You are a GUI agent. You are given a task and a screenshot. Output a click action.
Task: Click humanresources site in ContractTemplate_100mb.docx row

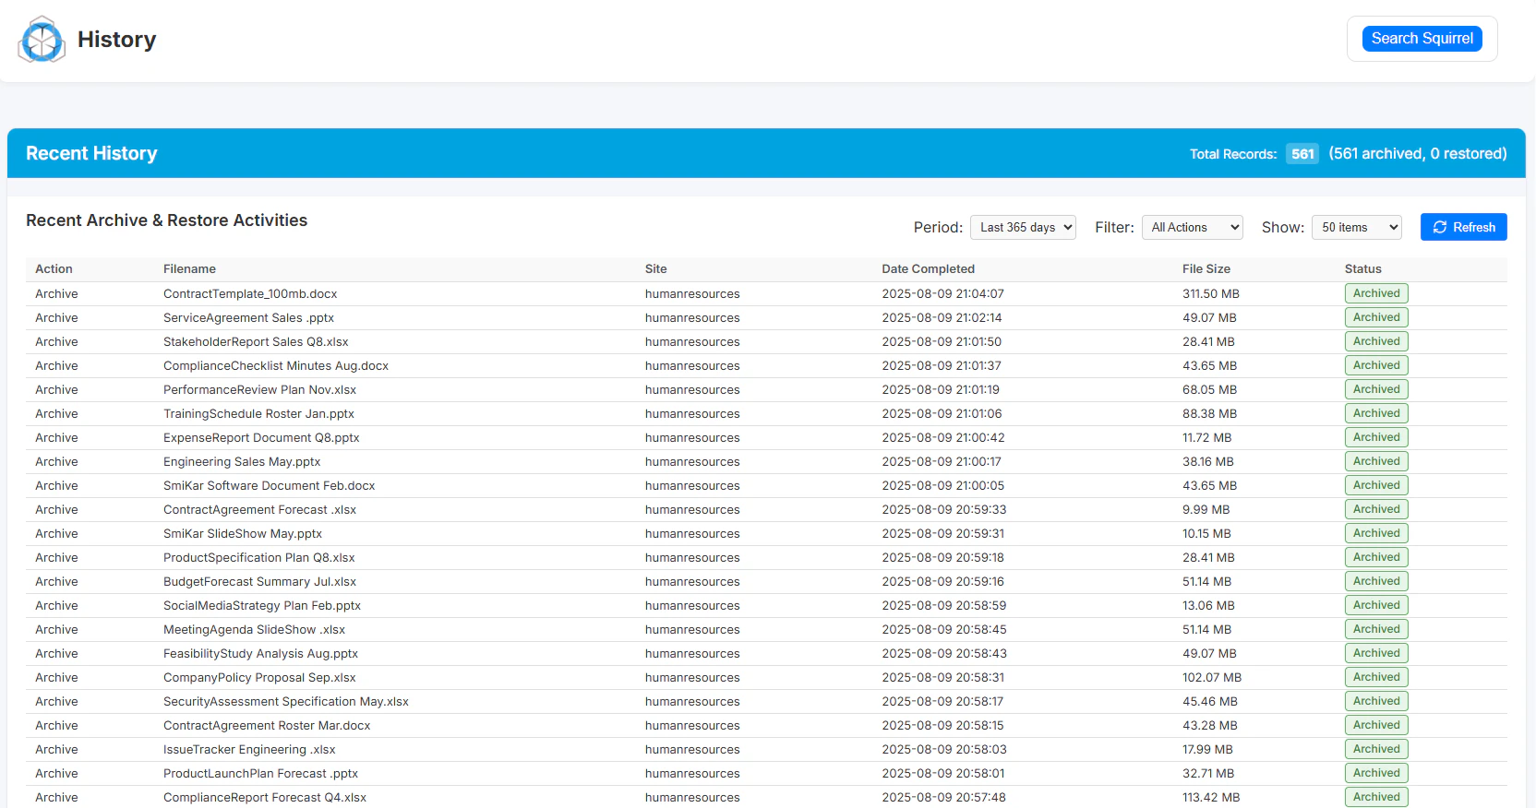(692, 294)
